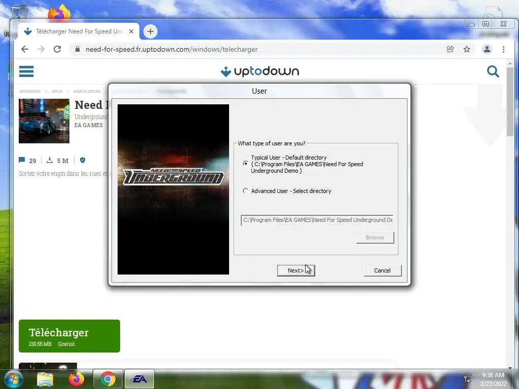Switch to EA installer in taskbar
This screenshot has height=389, width=519.
(139, 379)
